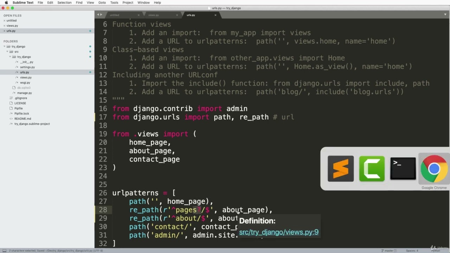Open the tab list dropdown arrow
This screenshot has height=253, width=450.
445,15
